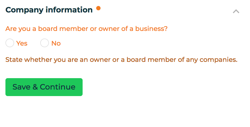Click the No label text
This screenshot has height=127, width=250.
[x=56, y=43]
